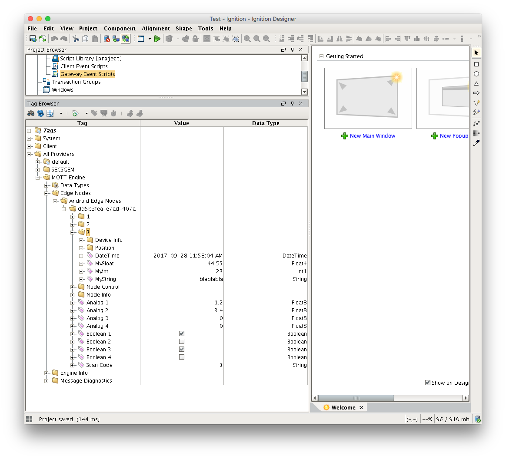The image size is (506, 459).
Task: Collapse the MQTT Engine folder
Action: click(38, 178)
